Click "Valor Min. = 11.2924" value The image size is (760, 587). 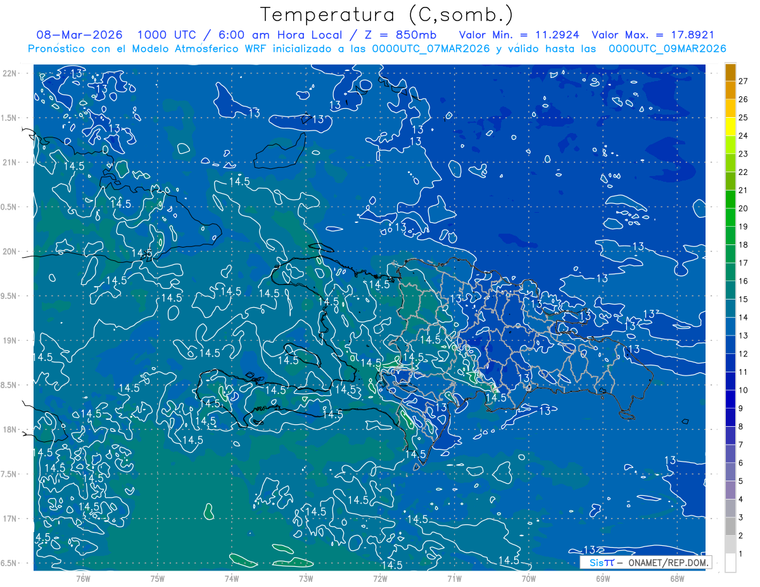519,35
